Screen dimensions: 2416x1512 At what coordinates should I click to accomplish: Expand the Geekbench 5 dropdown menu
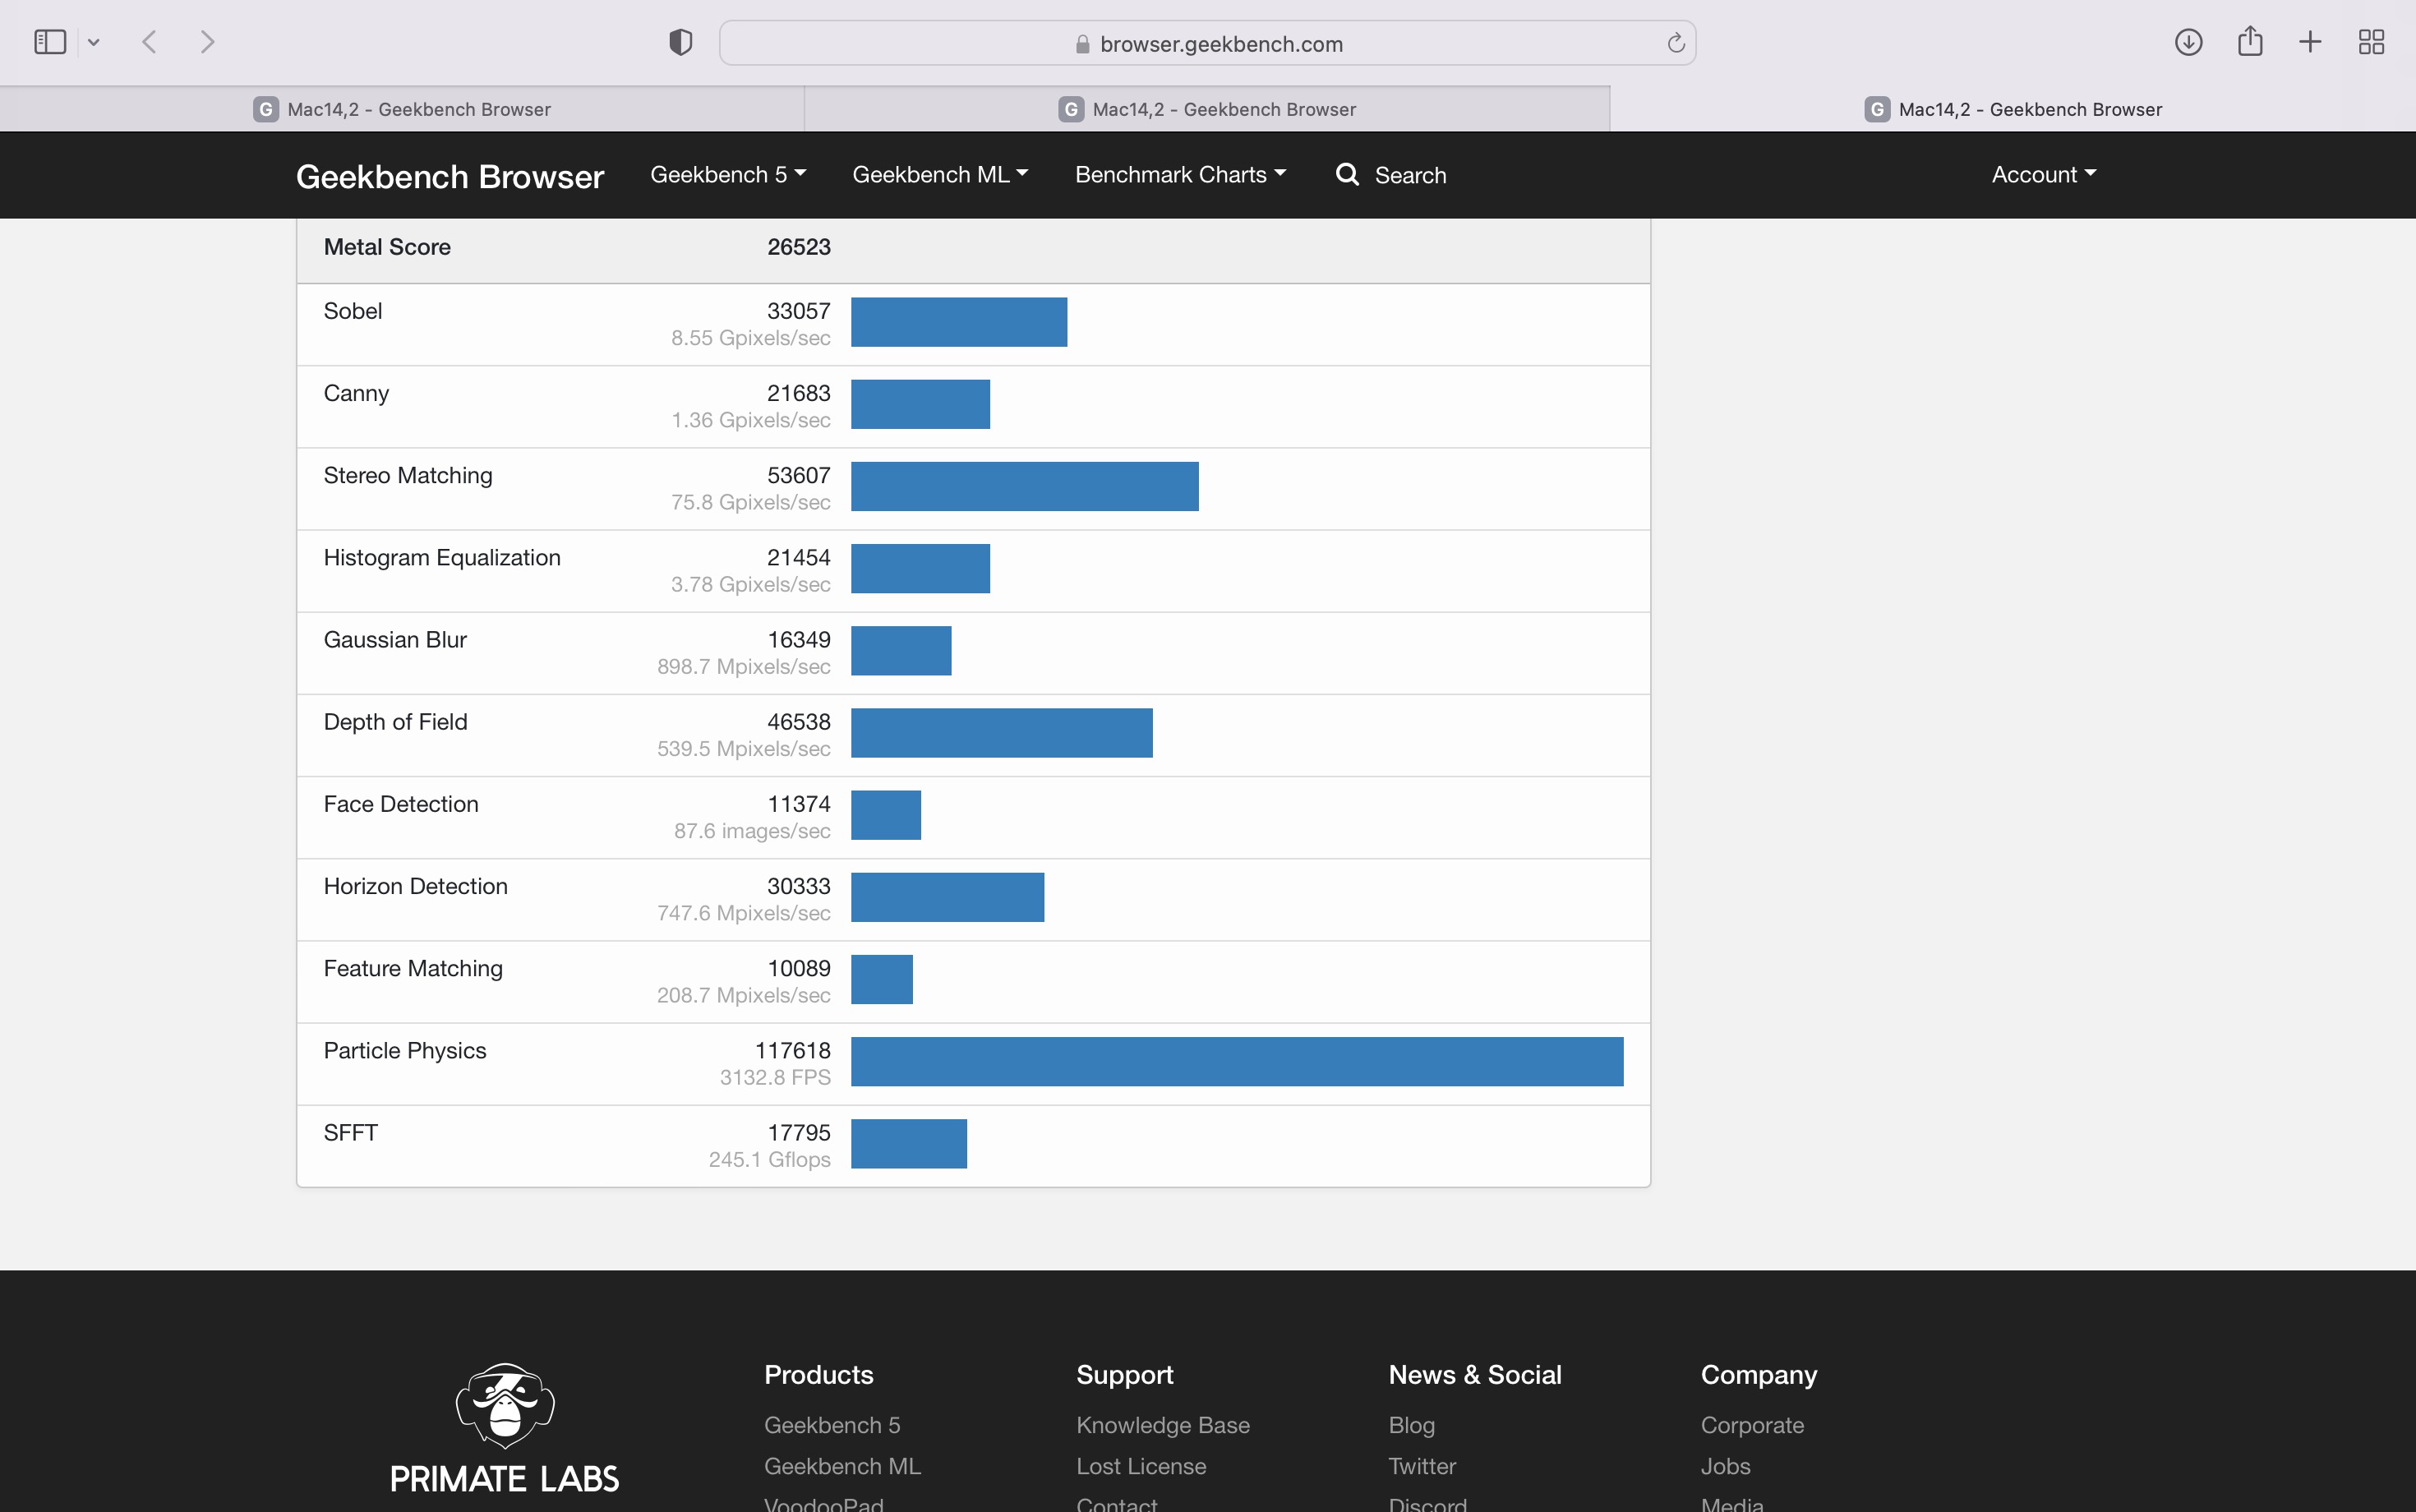(727, 175)
